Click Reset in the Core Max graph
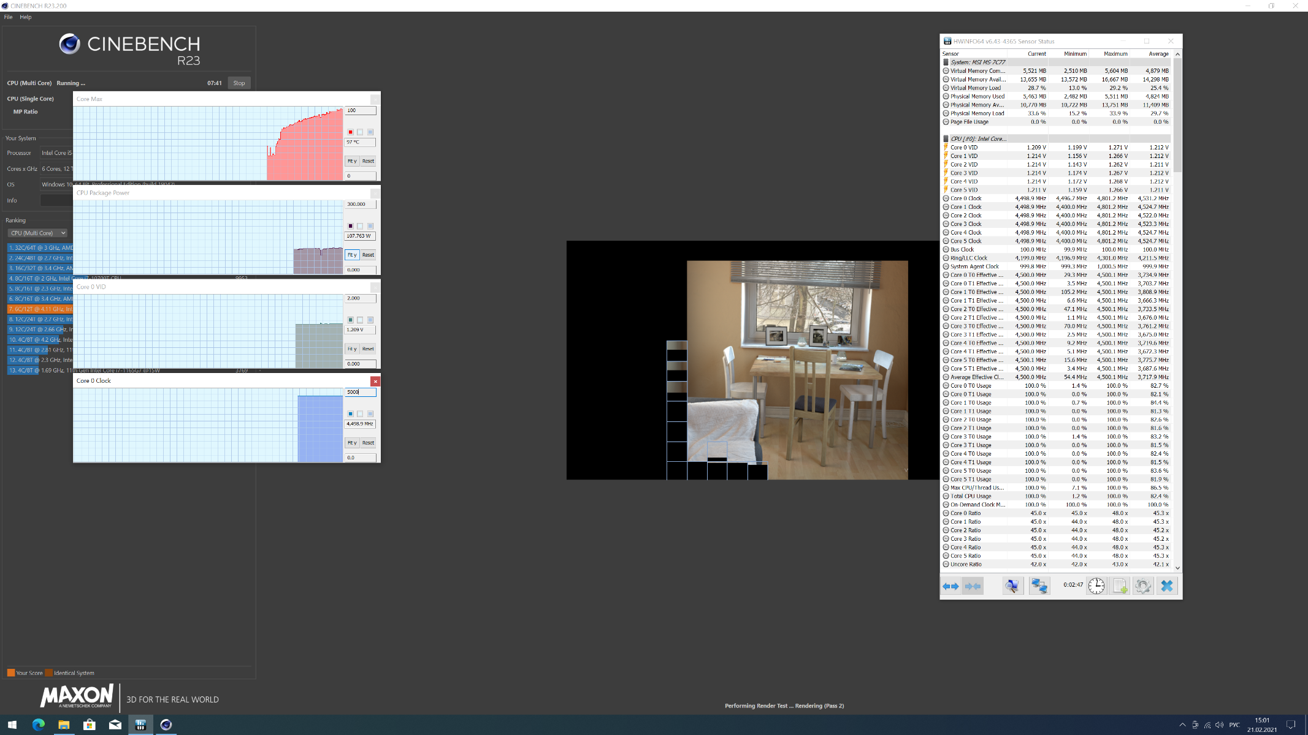 point(368,161)
